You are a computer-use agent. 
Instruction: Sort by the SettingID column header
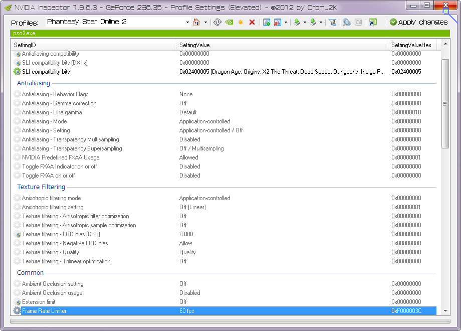point(94,45)
